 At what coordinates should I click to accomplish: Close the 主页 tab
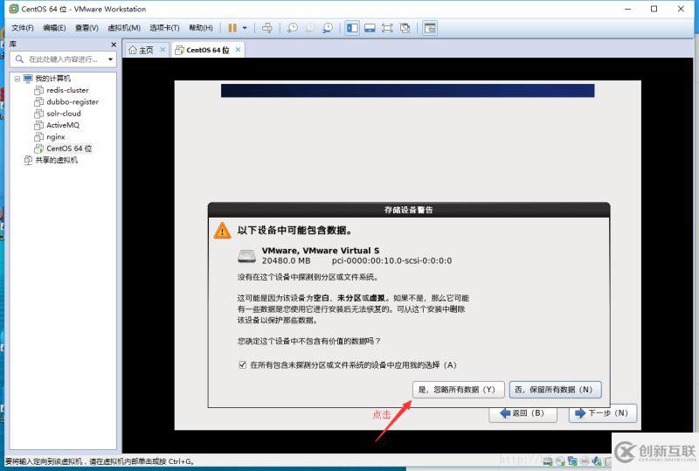point(163,50)
